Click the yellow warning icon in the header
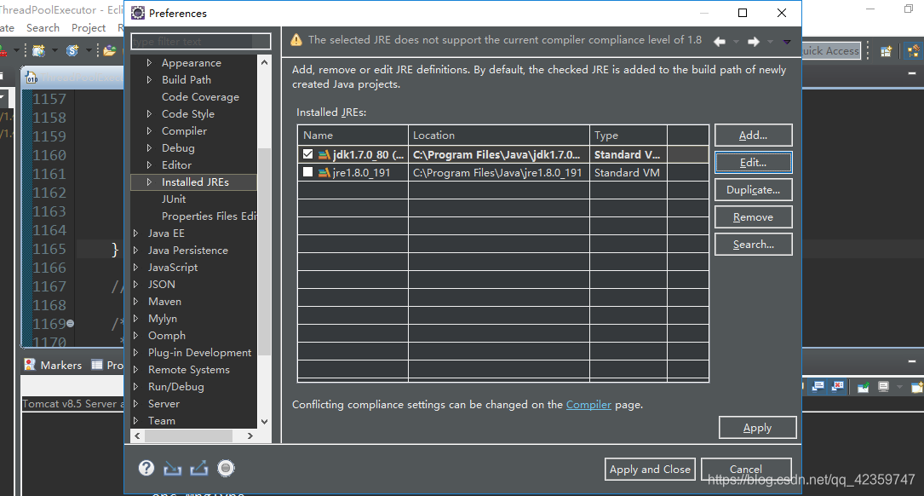The width and height of the screenshot is (924, 496). tap(296, 40)
